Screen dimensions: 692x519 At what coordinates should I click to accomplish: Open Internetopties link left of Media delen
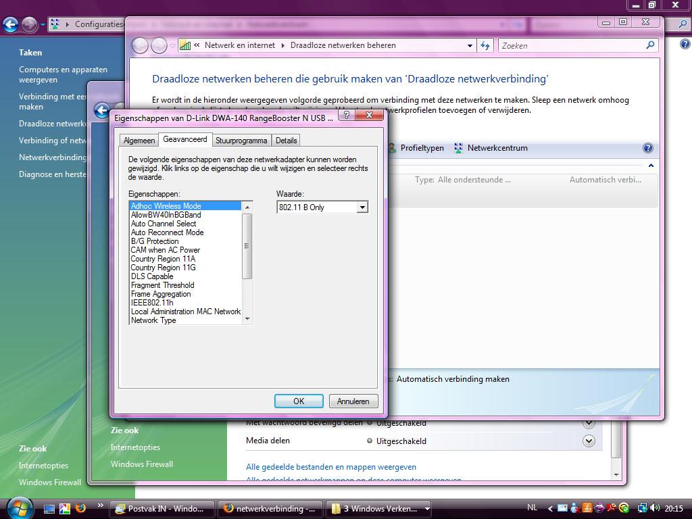[135, 447]
